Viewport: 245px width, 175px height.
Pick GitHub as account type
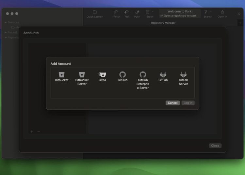[x=122, y=77]
